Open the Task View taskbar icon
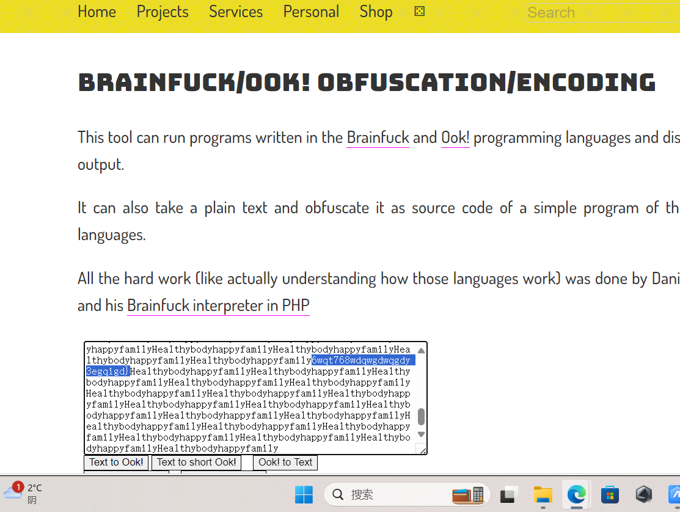Image resolution: width=680 pixels, height=512 pixels. (x=510, y=495)
